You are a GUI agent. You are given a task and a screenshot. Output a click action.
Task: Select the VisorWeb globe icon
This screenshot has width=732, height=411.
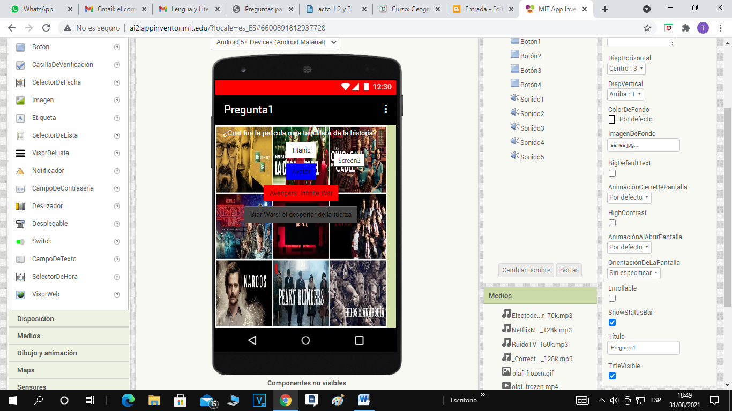(20, 294)
